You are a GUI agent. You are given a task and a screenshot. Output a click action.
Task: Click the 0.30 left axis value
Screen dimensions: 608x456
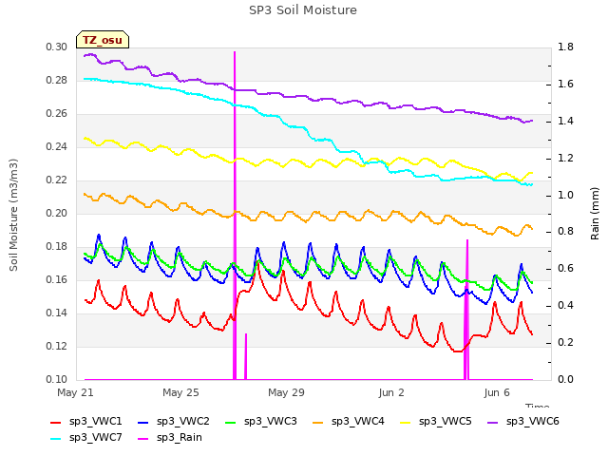[57, 47]
